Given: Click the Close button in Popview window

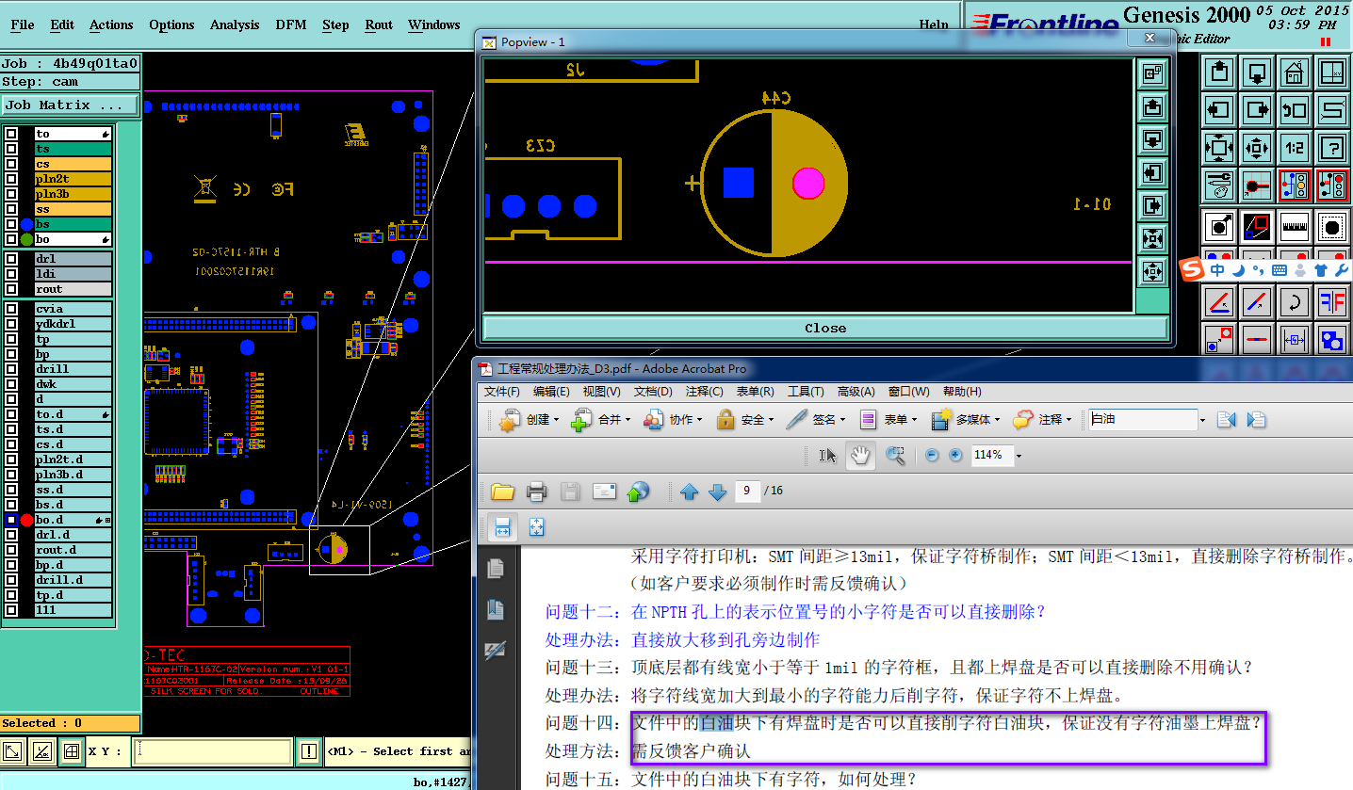Looking at the screenshot, I should [824, 329].
